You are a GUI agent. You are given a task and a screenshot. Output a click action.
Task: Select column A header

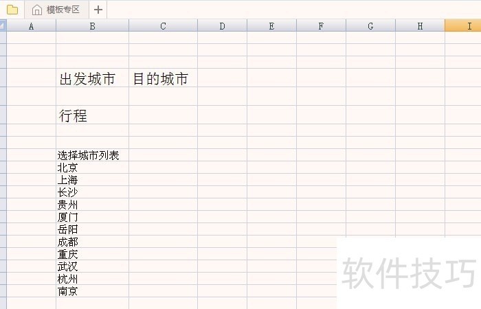point(31,26)
